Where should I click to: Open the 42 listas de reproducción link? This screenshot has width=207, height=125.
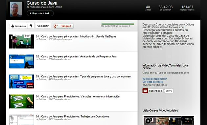click(155, 79)
